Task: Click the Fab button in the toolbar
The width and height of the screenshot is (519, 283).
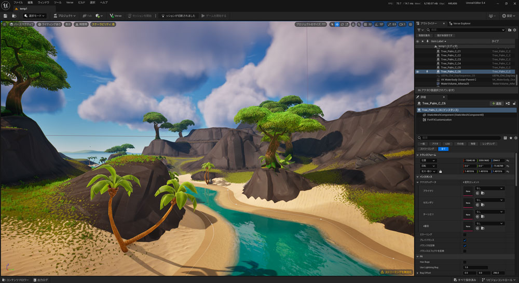Action: [87, 16]
